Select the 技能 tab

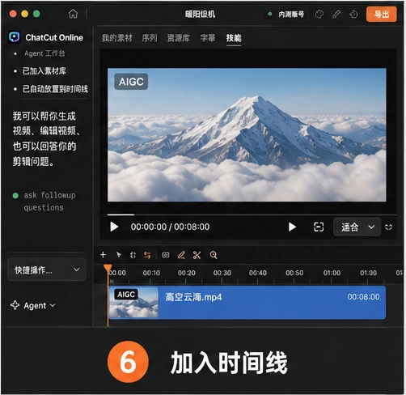pos(234,38)
